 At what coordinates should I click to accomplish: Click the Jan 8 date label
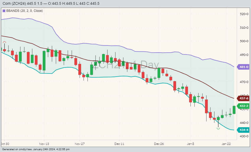click(x=191, y=144)
